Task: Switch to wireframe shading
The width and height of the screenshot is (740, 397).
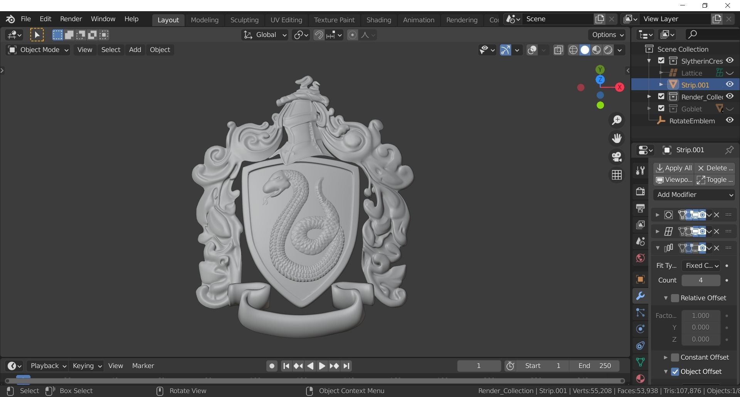Action: point(573,50)
